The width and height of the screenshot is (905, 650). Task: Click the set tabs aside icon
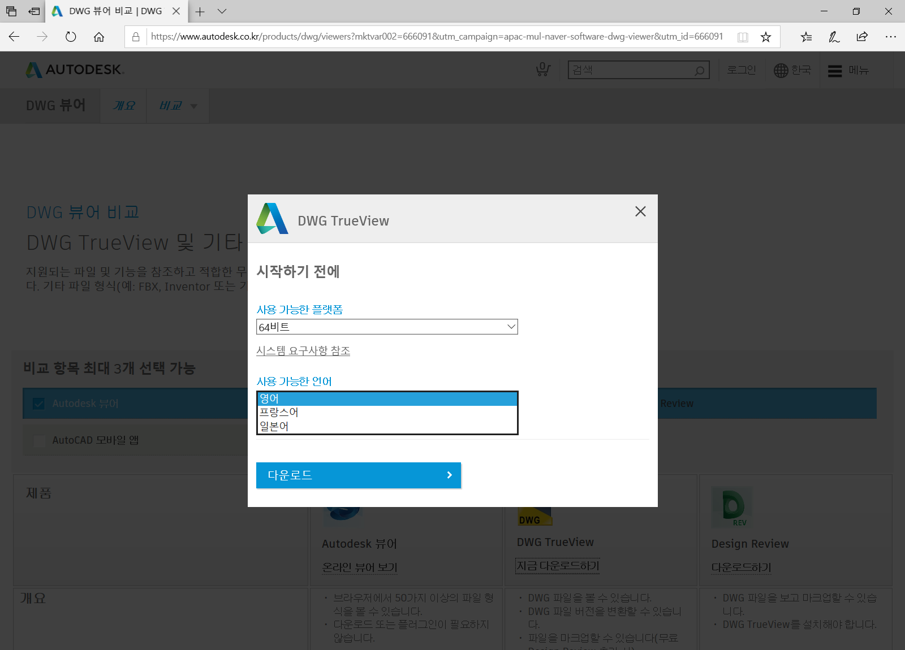click(35, 11)
